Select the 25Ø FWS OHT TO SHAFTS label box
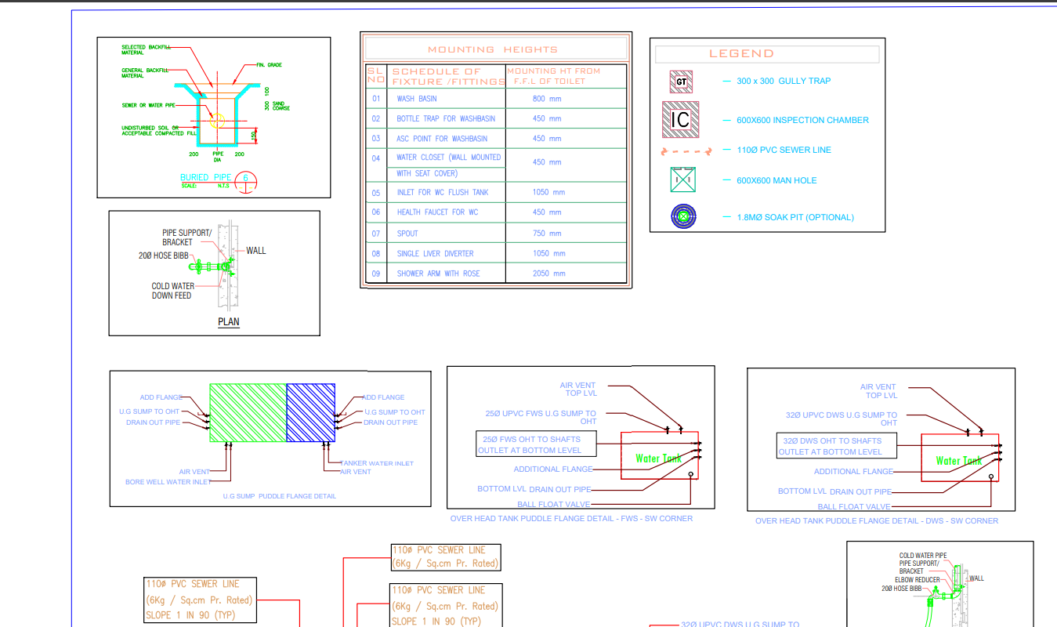The height and width of the screenshot is (627, 1057). [535, 444]
